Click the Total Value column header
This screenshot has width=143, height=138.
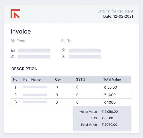click(112, 79)
